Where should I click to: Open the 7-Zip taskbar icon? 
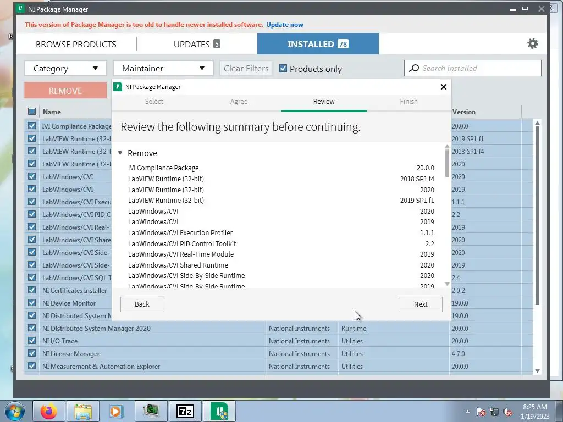pyautogui.click(x=185, y=411)
